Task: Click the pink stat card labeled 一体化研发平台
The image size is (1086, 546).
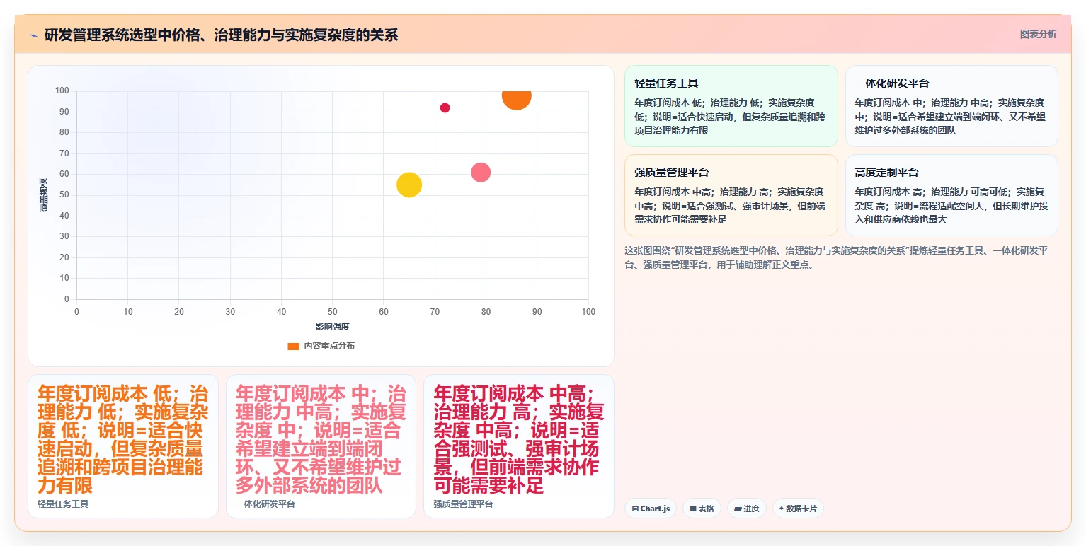Action: [x=321, y=446]
